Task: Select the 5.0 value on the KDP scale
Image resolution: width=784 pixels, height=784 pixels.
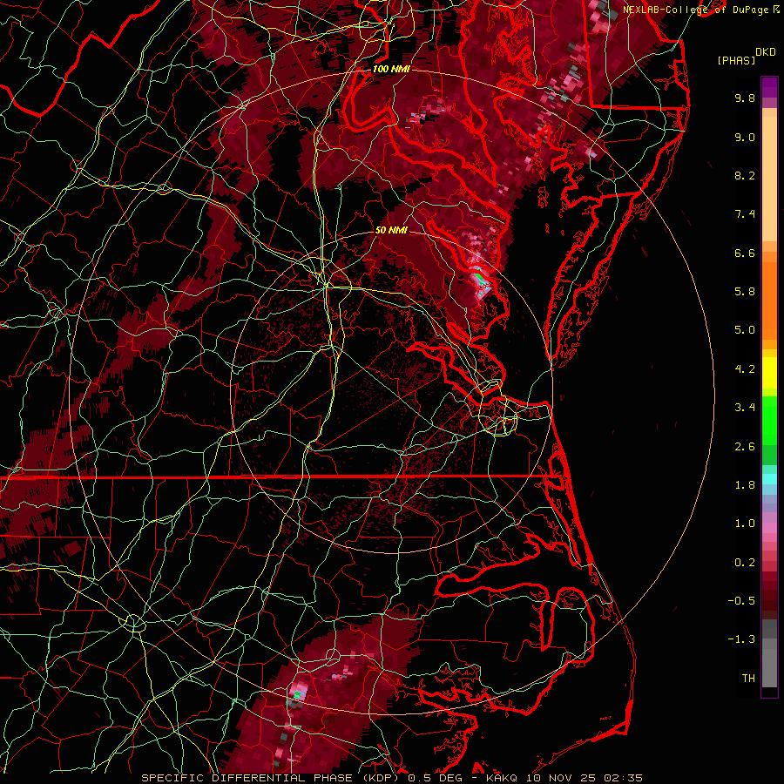Action: coord(745,330)
